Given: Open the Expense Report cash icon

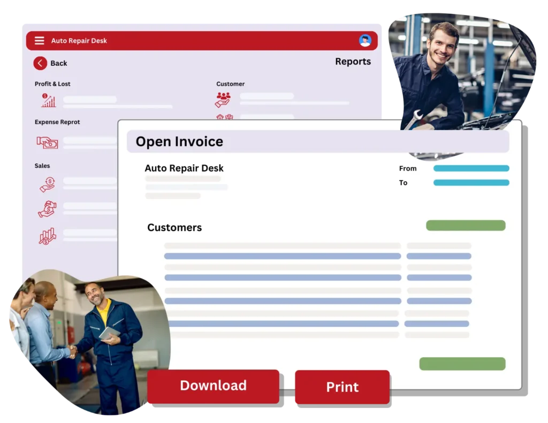Looking at the screenshot, I should (47, 142).
